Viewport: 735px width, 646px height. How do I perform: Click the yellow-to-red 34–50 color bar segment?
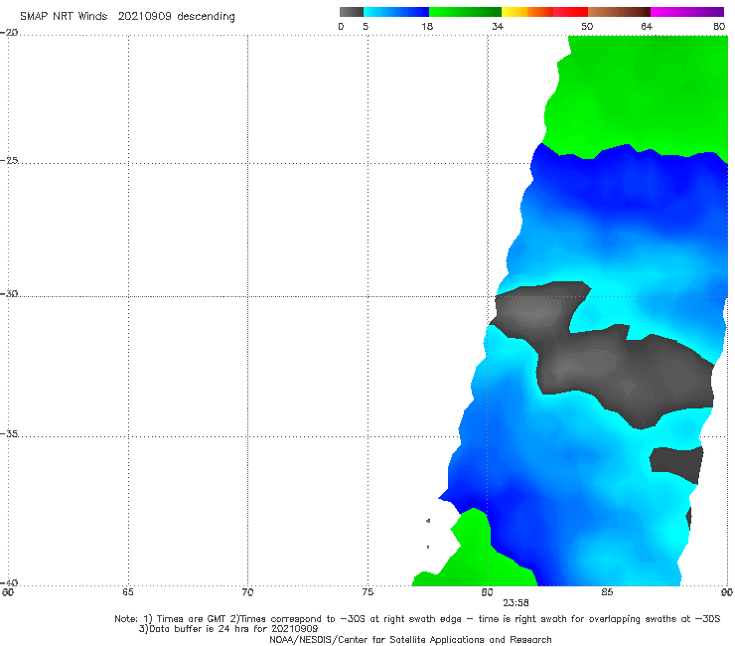point(544,12)
